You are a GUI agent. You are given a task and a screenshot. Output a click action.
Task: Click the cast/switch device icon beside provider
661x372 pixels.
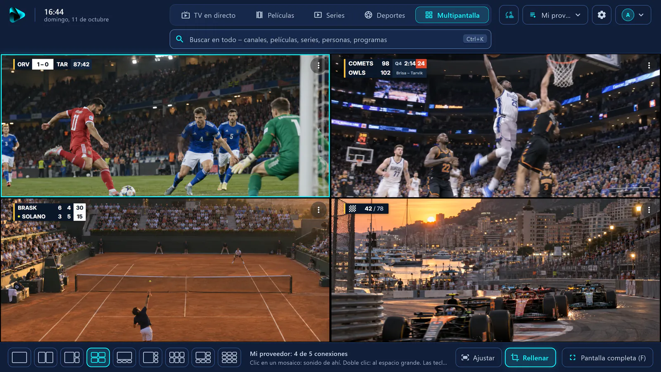509,15
